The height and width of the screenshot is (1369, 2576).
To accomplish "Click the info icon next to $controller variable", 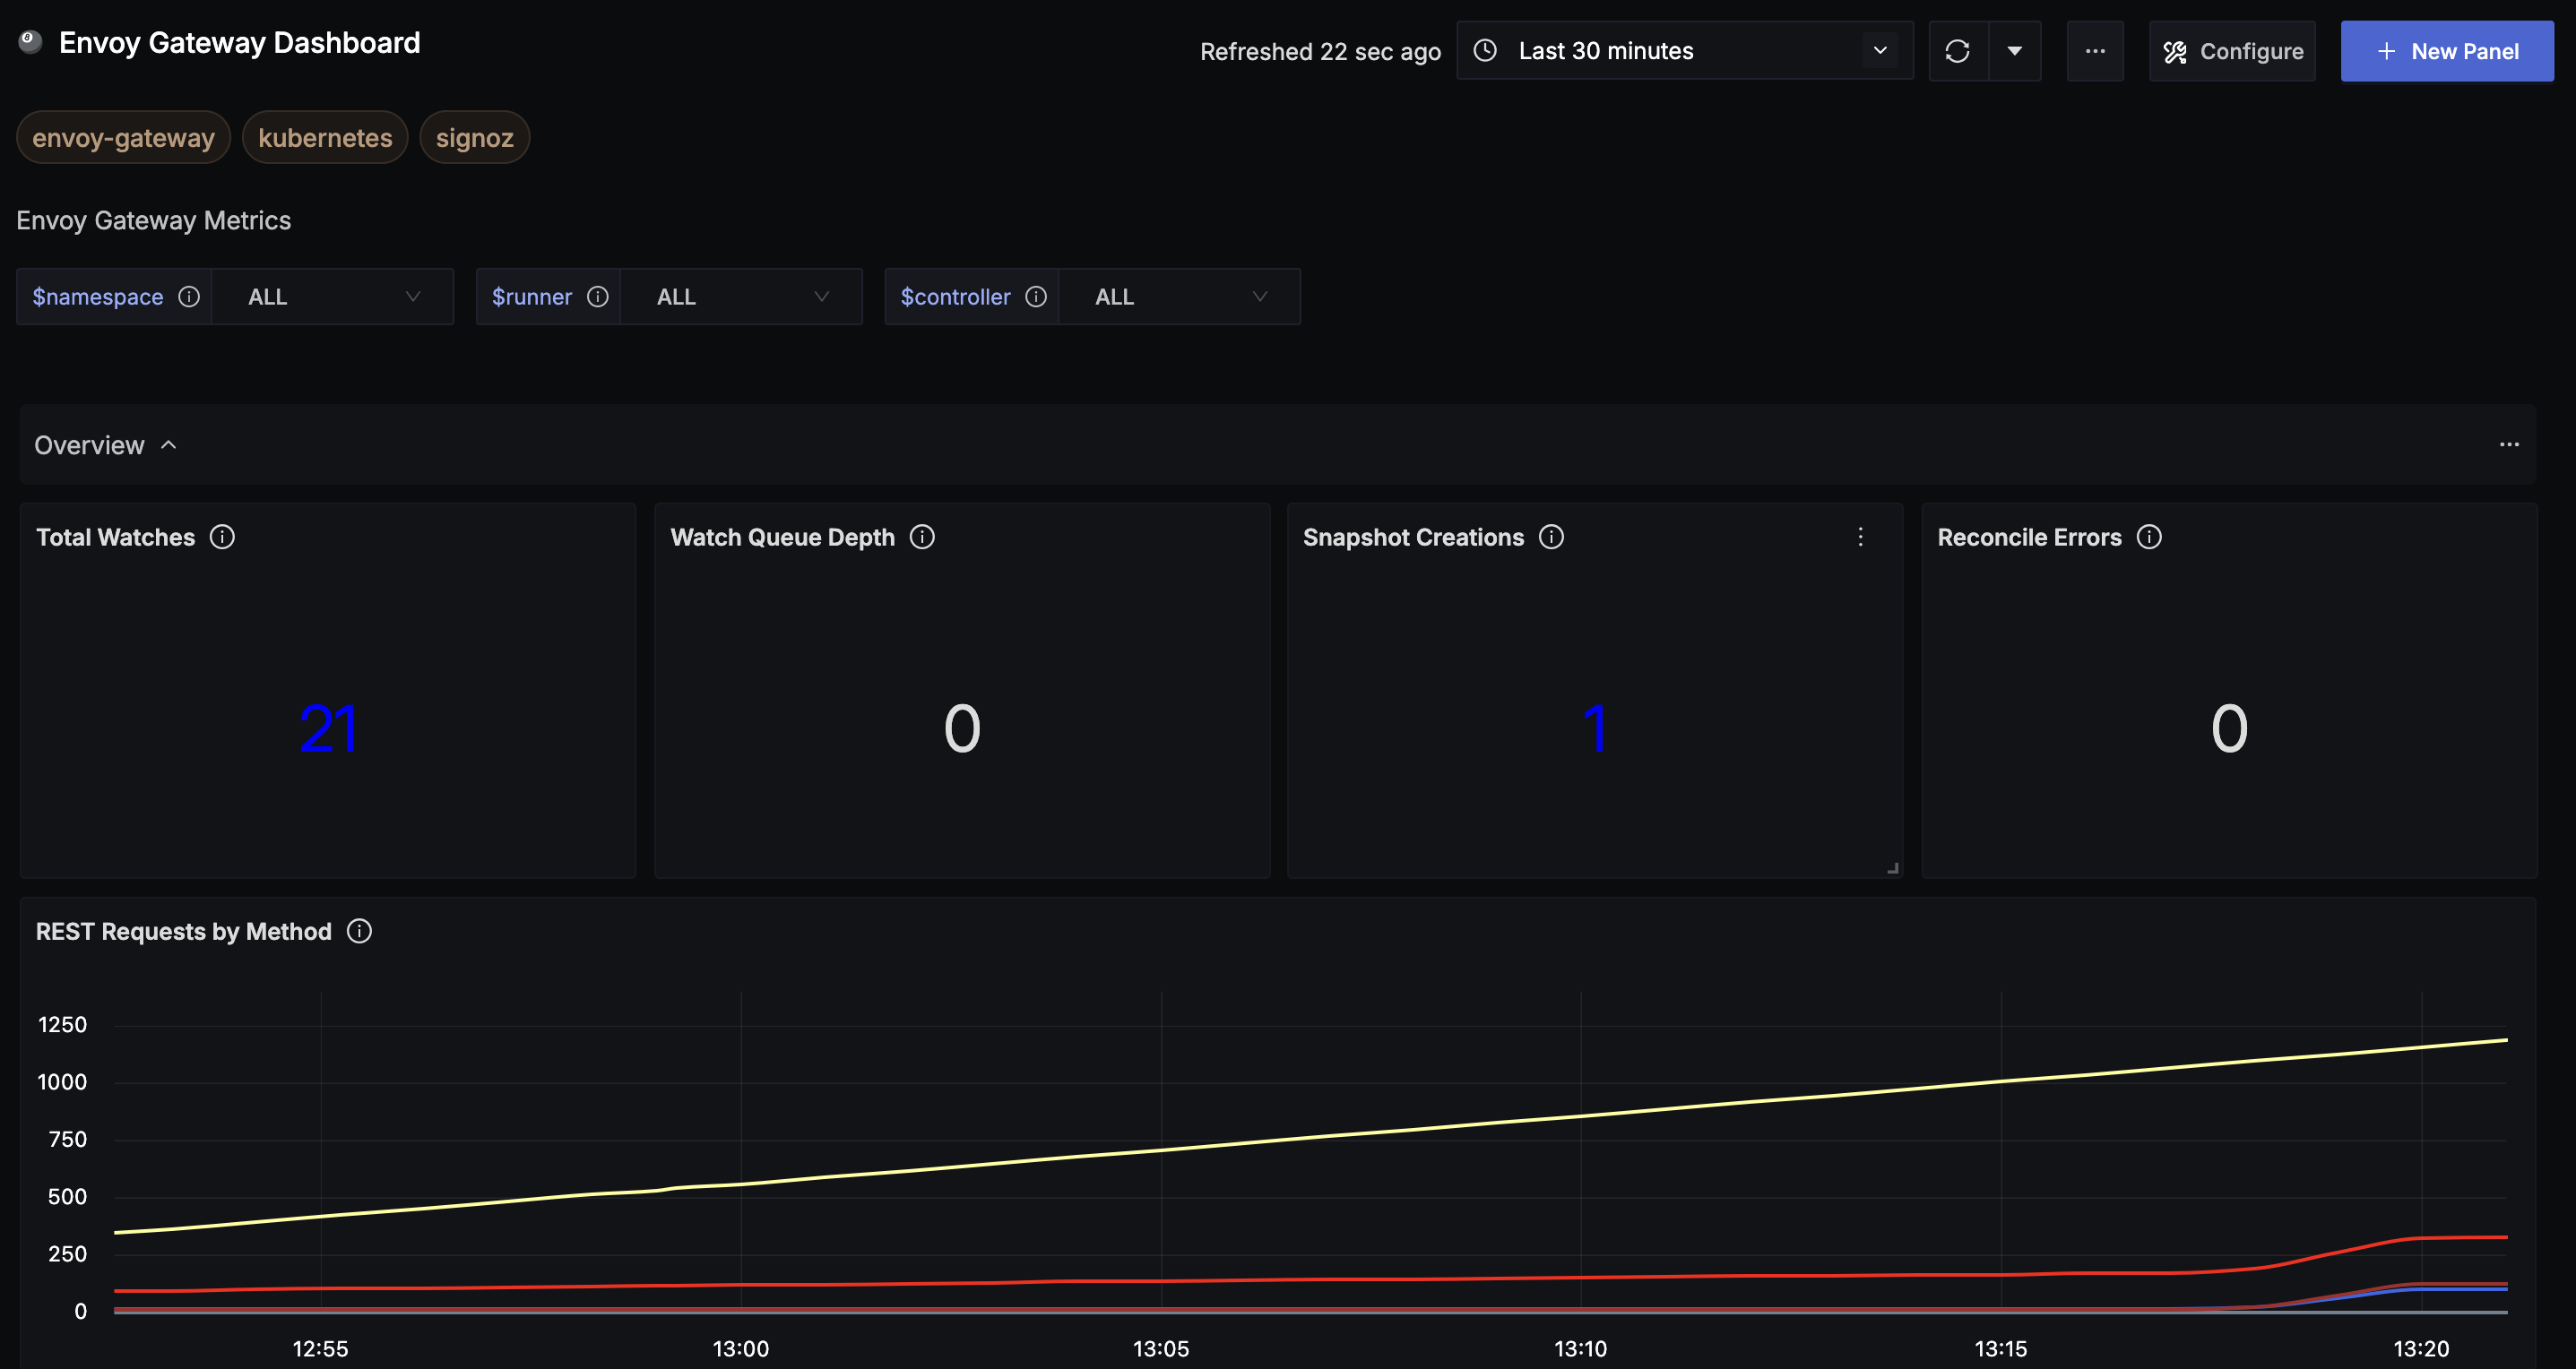I will [1036, 296].
